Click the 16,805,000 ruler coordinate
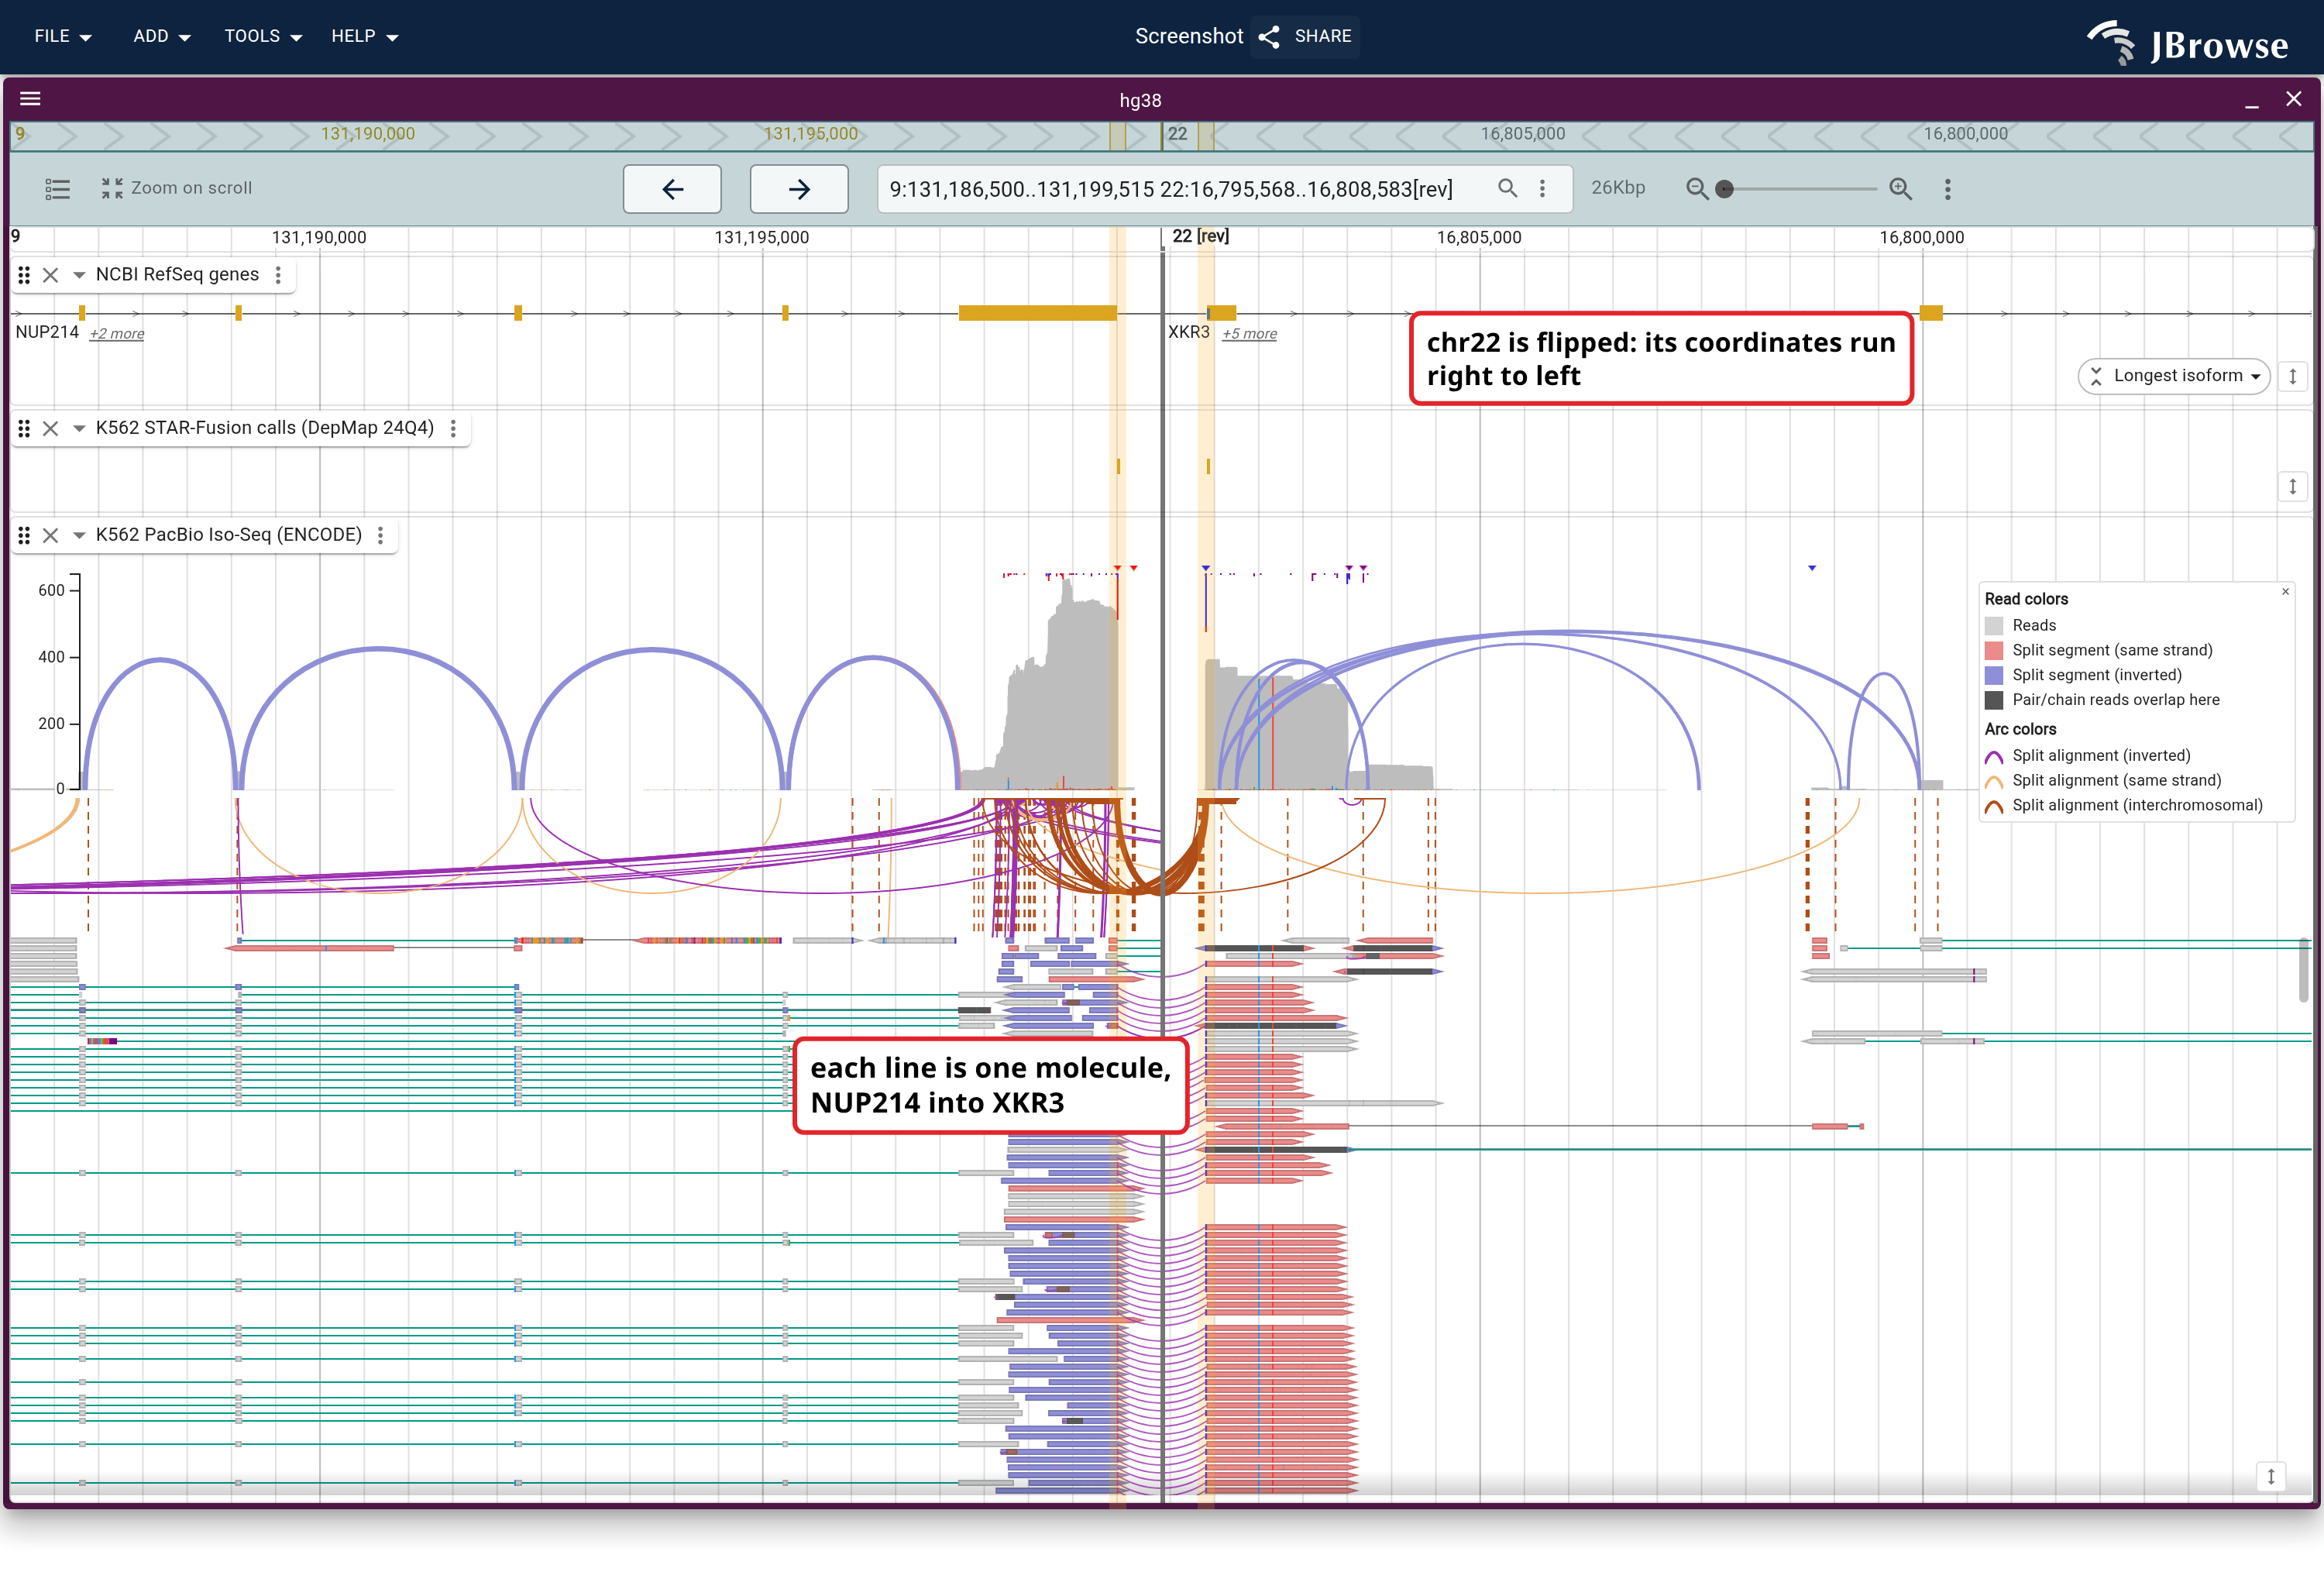This screenshot has width=2324, height=1596. (1478, 238)
